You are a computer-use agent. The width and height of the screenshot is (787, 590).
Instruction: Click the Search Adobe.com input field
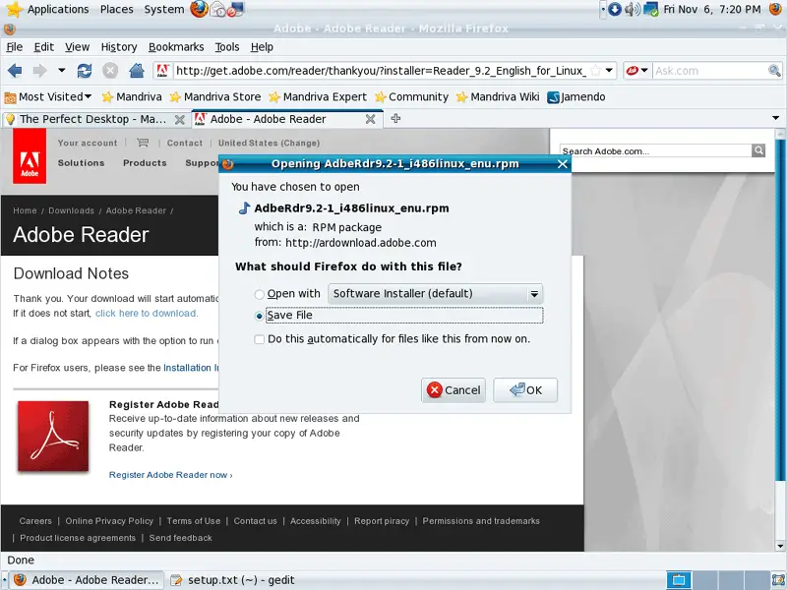coord(655,150)
